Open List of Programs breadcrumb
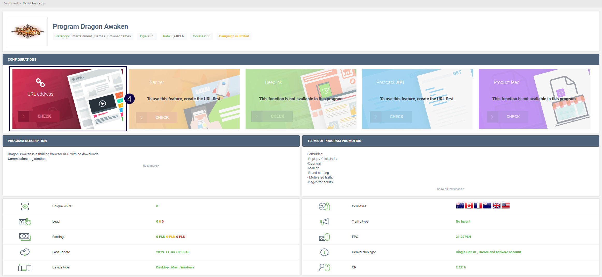 [33, 3]
